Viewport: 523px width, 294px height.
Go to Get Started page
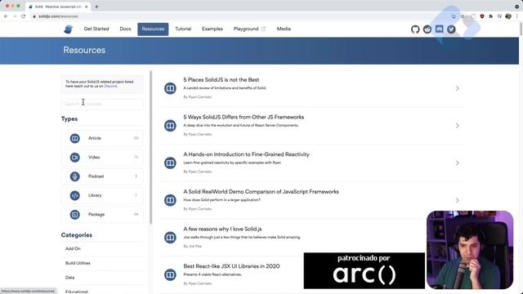(x=96, y=29)
